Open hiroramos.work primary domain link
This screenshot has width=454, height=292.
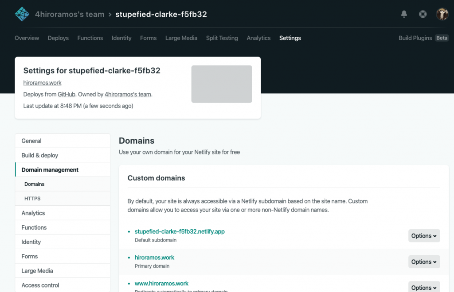coord(154,257)
